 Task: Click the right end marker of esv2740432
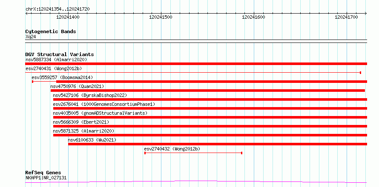coord(242,153)
